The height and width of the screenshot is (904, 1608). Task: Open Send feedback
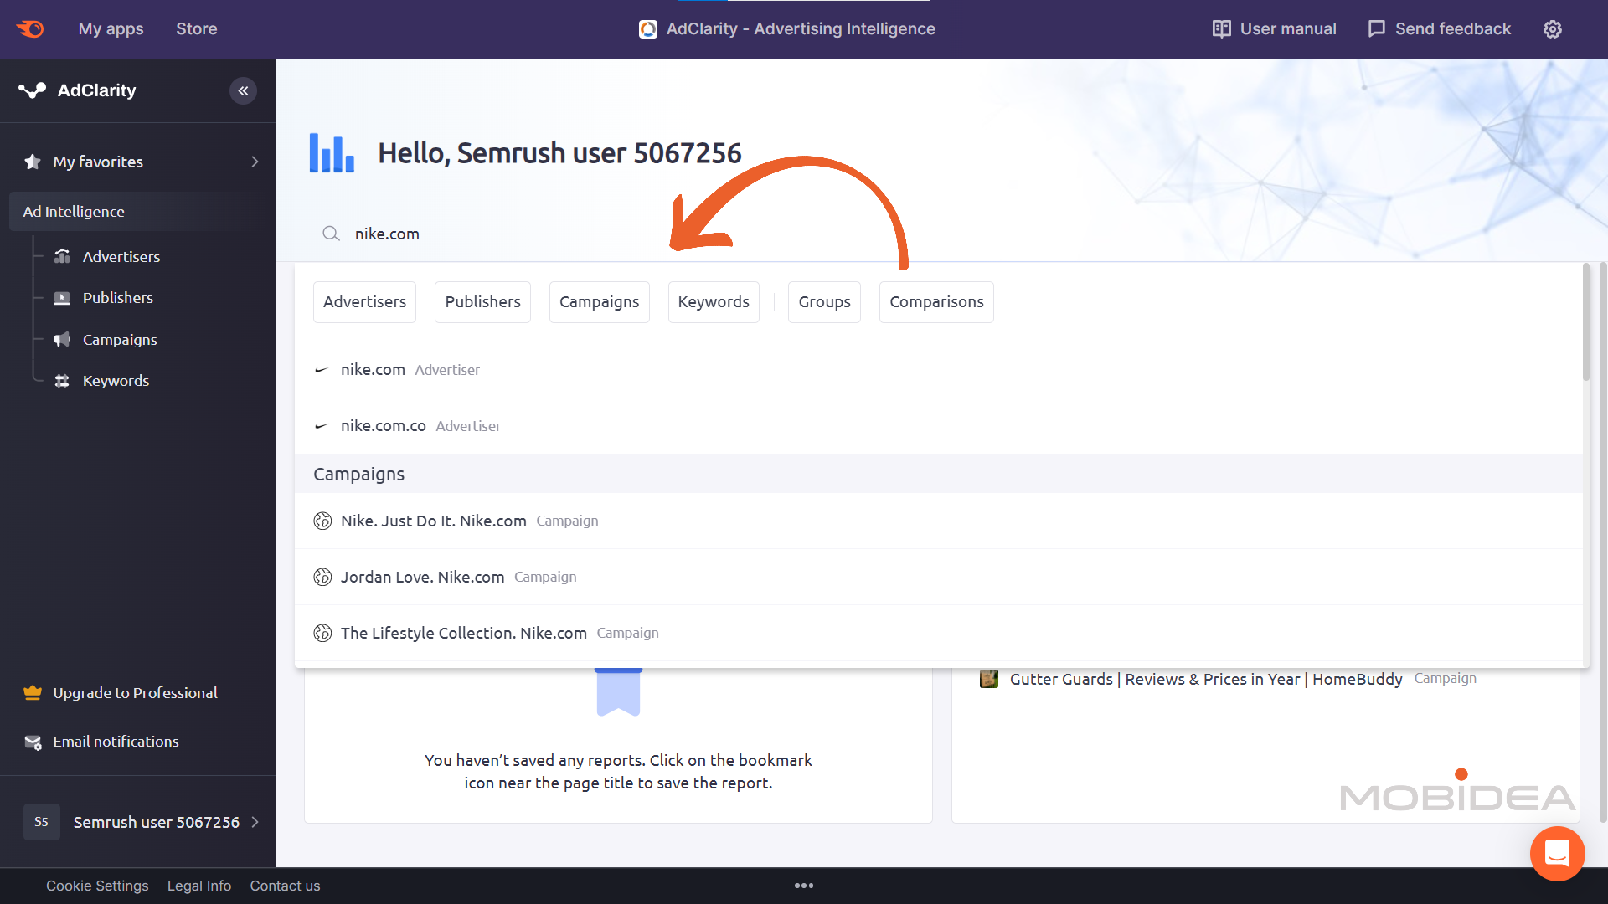point(1438,28)
